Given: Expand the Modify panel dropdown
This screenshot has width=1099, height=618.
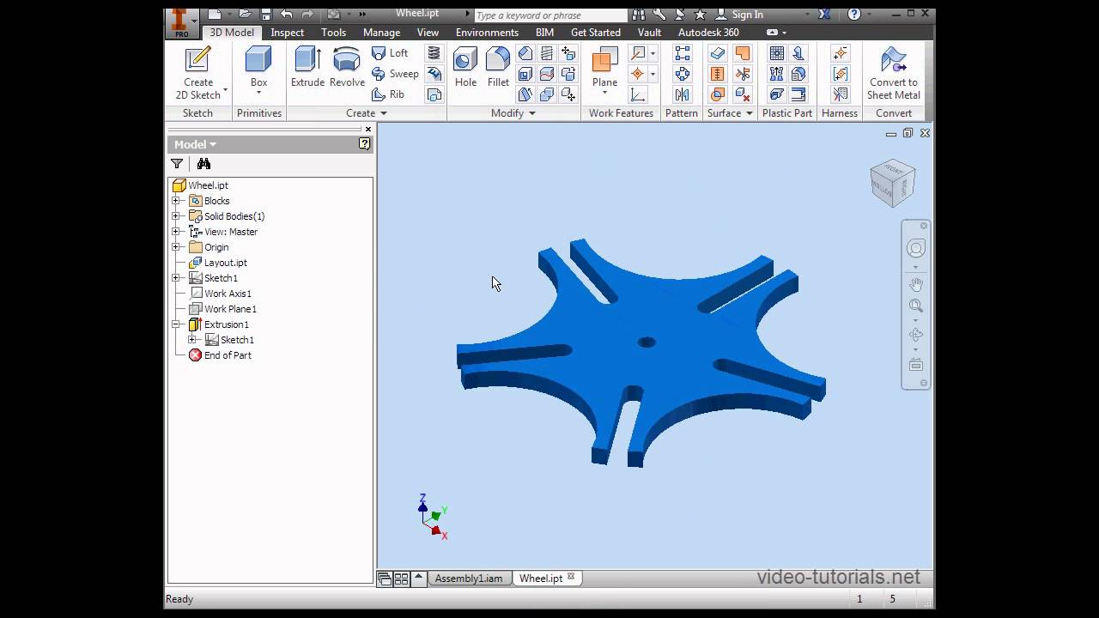Looking at the screenshot, I should (x=513, y=113).
